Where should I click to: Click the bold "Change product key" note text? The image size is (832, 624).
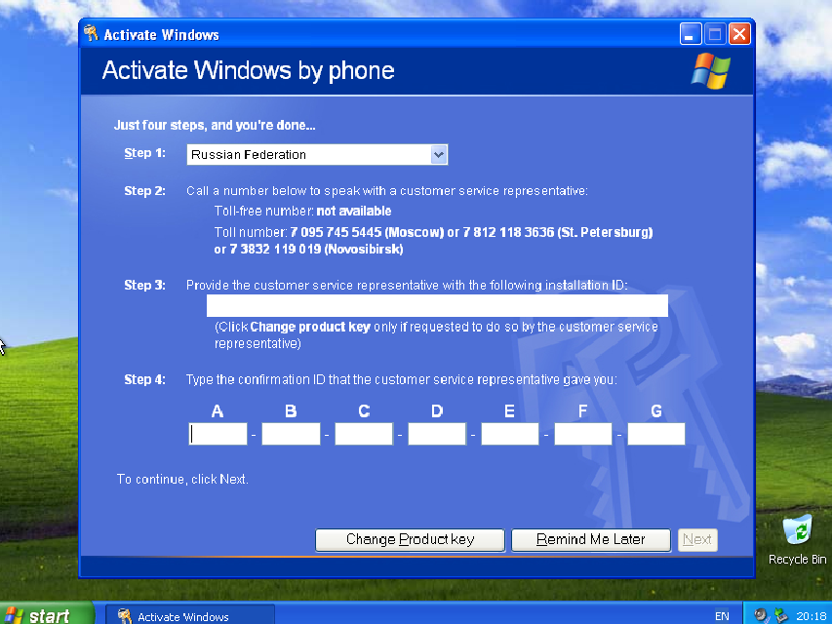click(x=310, y=327)
